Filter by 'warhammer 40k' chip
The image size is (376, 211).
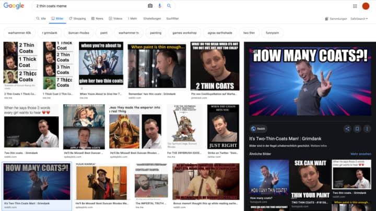click(19, 33)
